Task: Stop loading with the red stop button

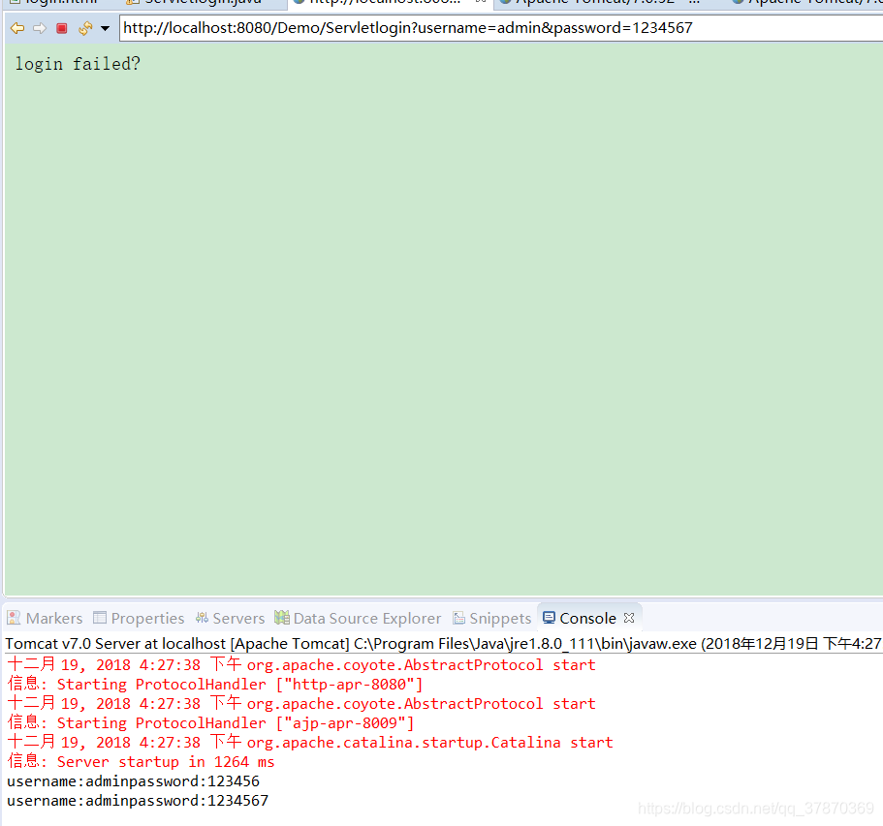Action: click(62, 27)
